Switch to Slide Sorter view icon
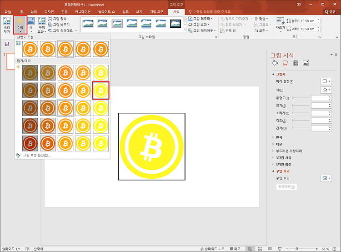Image resolution: width=341 pixels, height=252 pixels. (260, 249)
